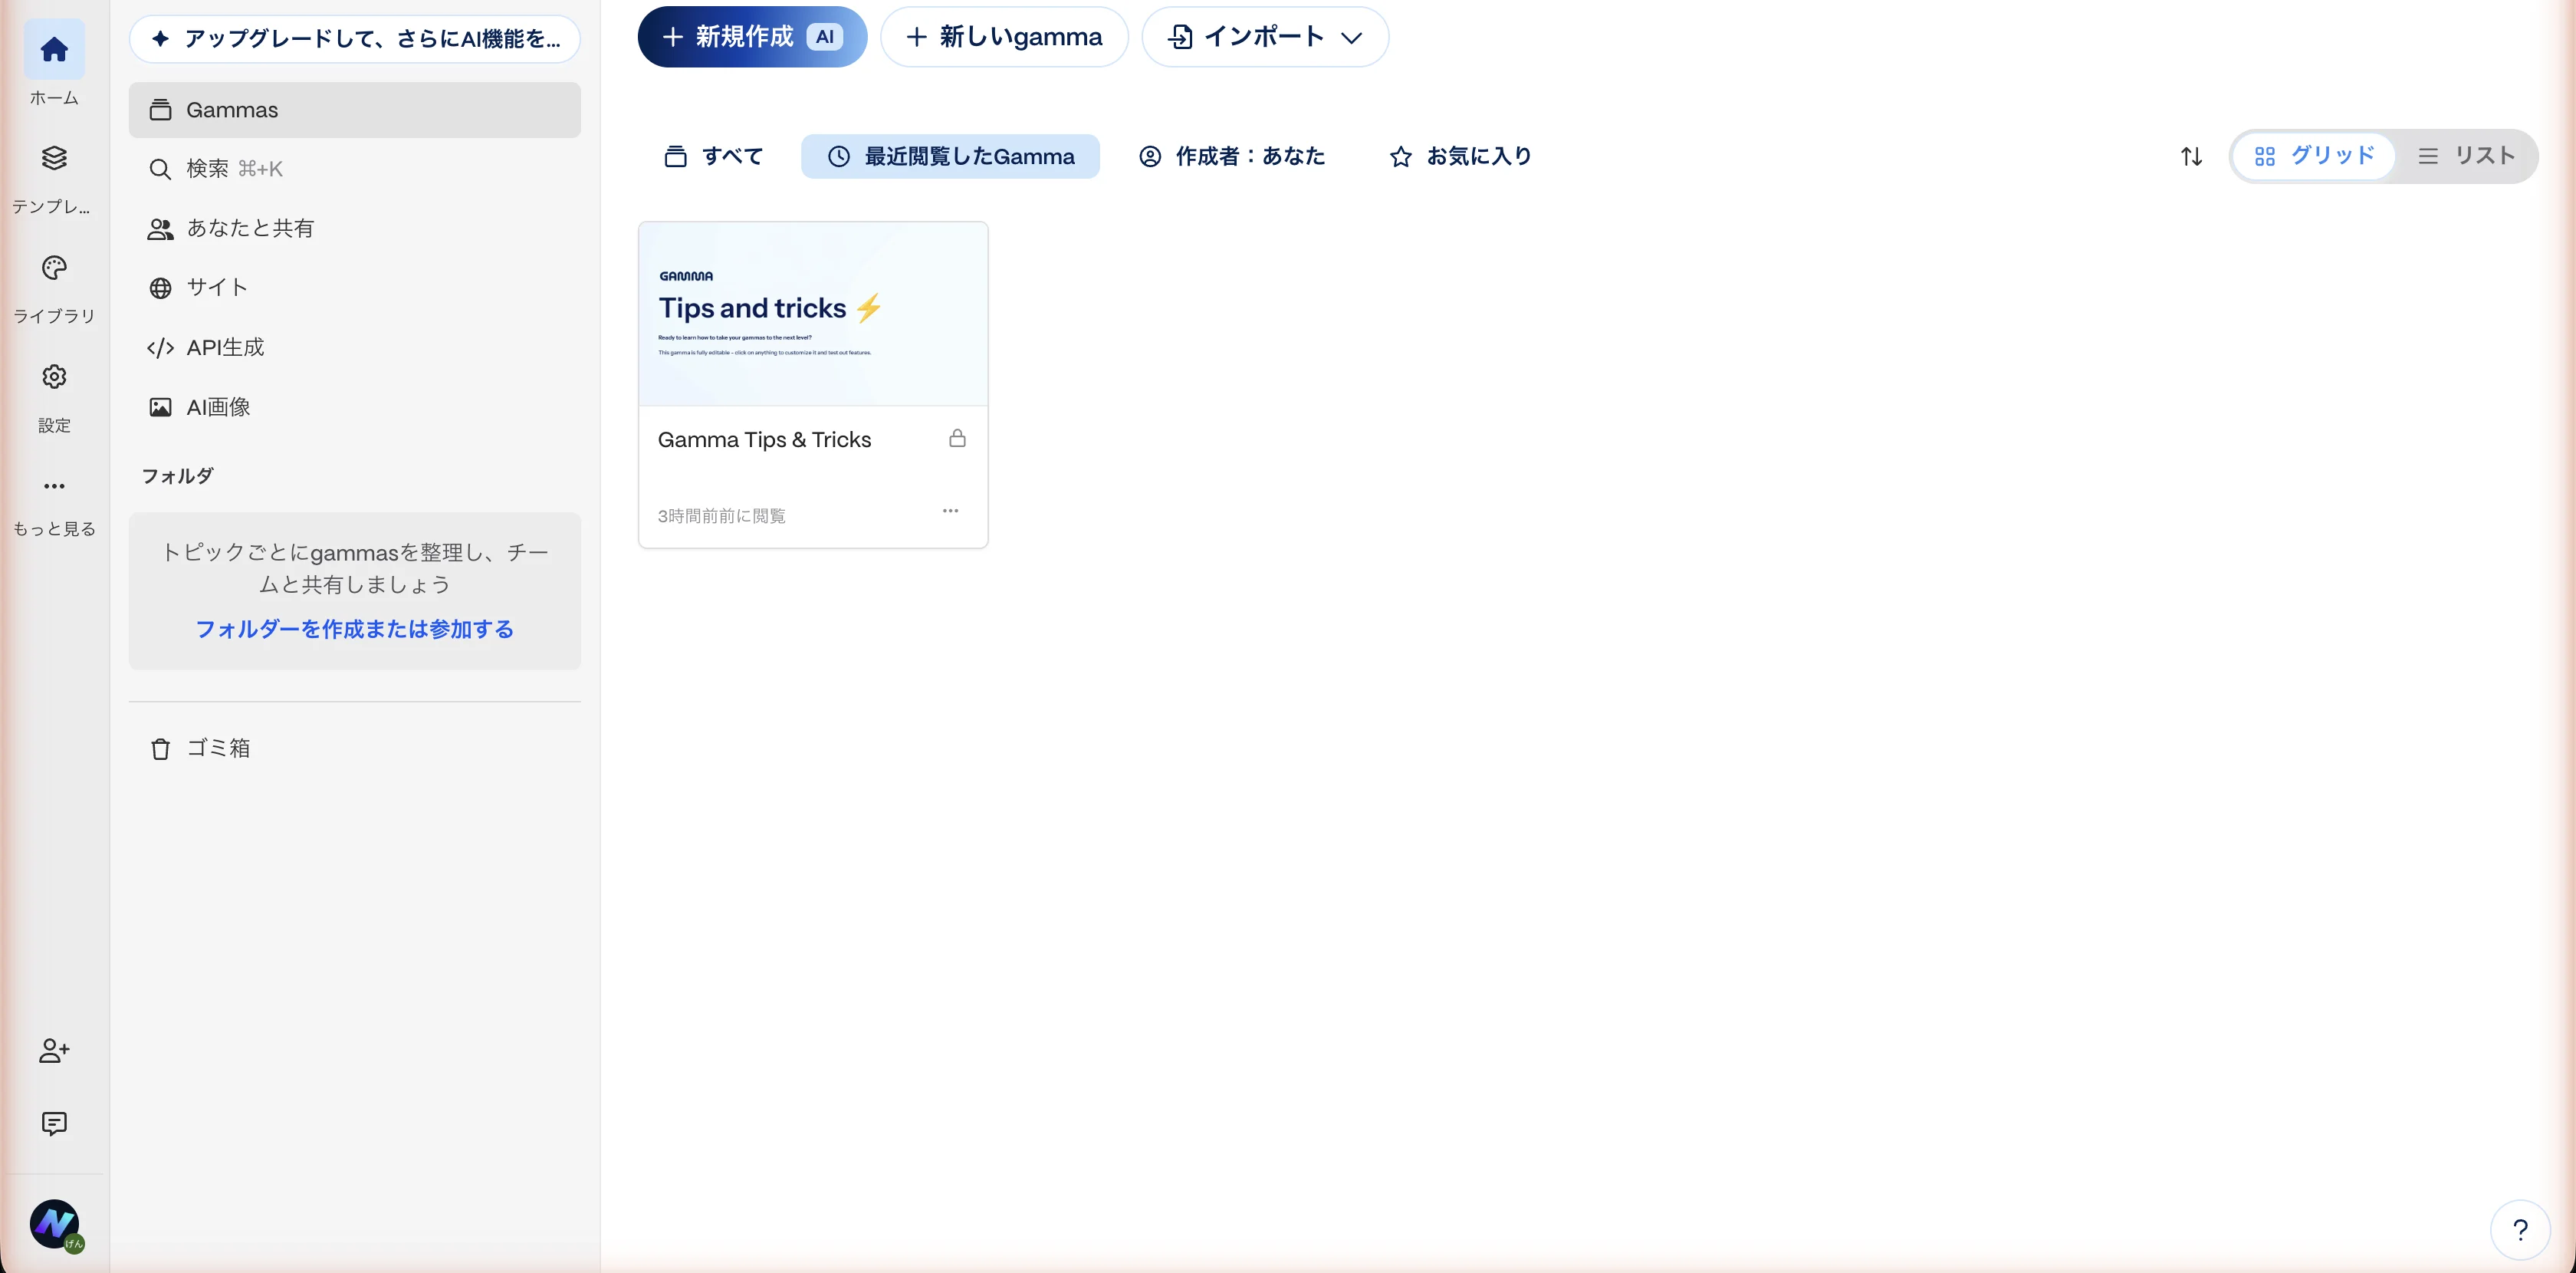Switch to the すべて tab
The image size is (2576, 1273).
[x=714, y=156]
